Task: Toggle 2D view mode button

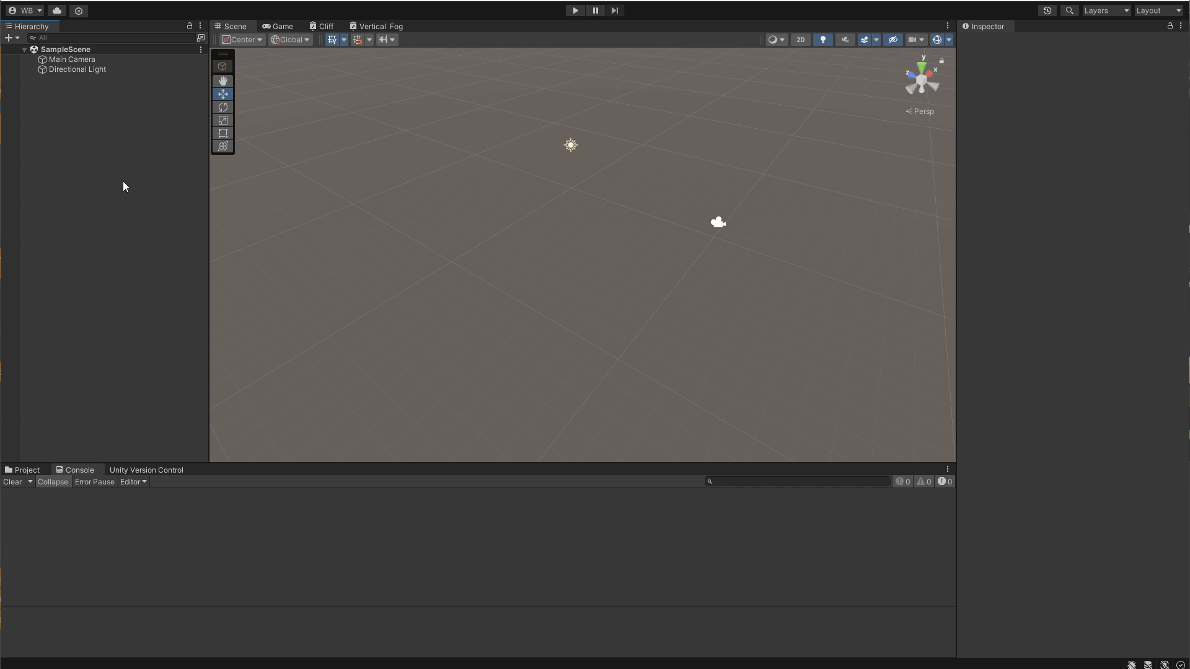Action: (x=800, y=39)
